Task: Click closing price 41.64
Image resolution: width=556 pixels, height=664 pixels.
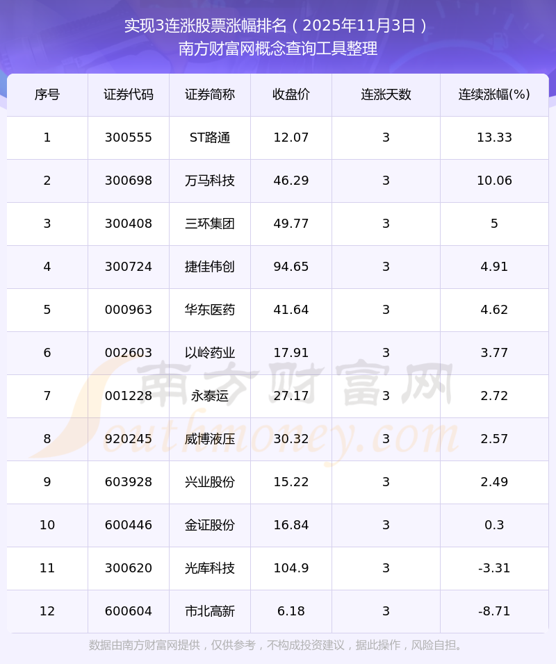Action: [291, 310]
